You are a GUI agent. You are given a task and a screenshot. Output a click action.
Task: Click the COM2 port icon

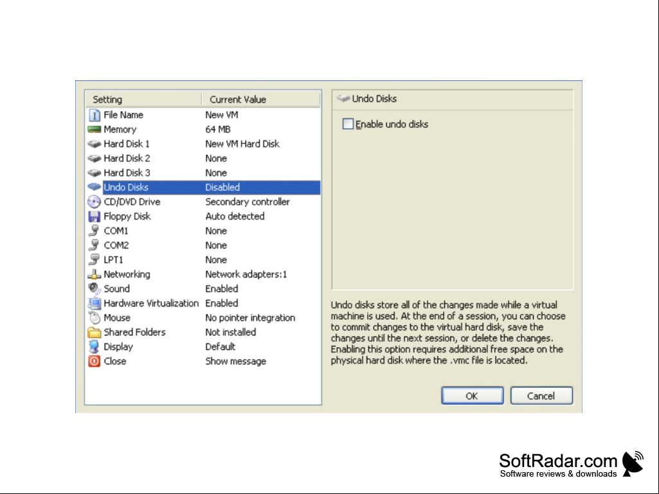pyautogui.click(x=94, y=245)
